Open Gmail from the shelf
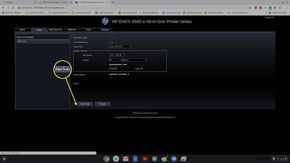This screenshot has width=290, height=163. [125, 159]
